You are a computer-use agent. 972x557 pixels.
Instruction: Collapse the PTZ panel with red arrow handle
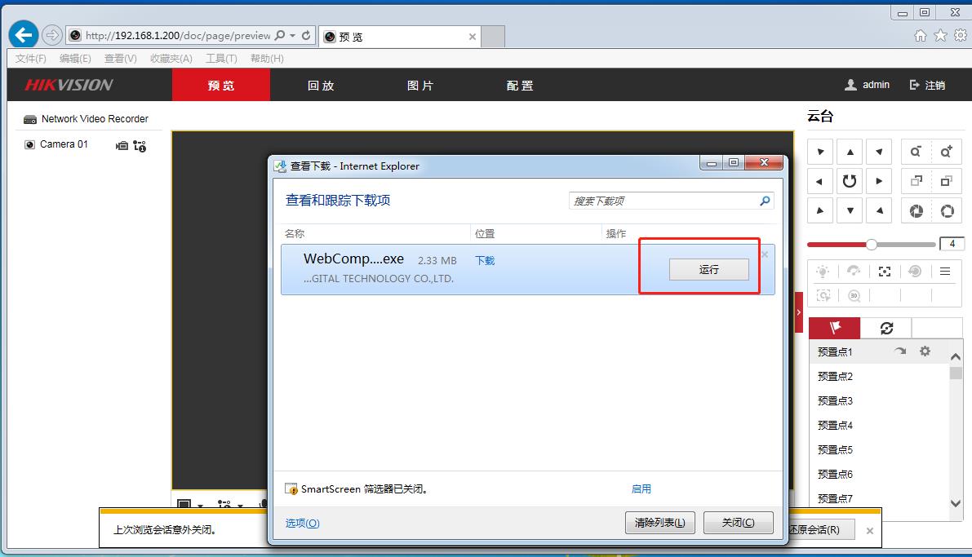(x=799, y=312)
